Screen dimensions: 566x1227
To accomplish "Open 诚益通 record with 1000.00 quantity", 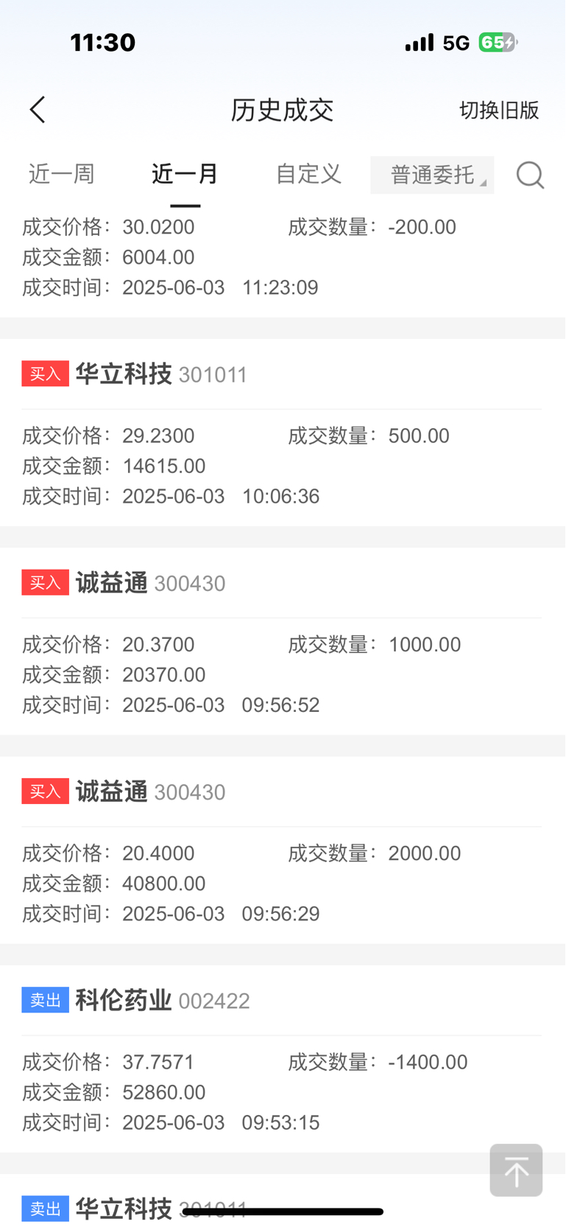I will 283,641.
